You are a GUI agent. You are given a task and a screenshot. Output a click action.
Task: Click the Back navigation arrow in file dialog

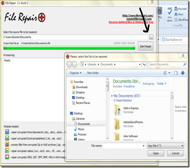point(69,64)
